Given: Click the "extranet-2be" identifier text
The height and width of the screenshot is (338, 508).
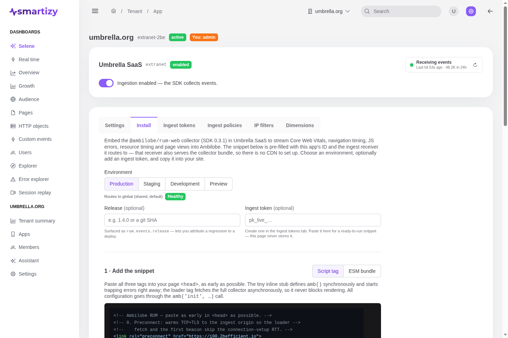Looking at the screenshot, I should [x=151, y=37].
